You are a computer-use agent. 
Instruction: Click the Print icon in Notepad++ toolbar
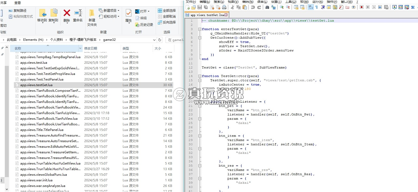[224, 7]
